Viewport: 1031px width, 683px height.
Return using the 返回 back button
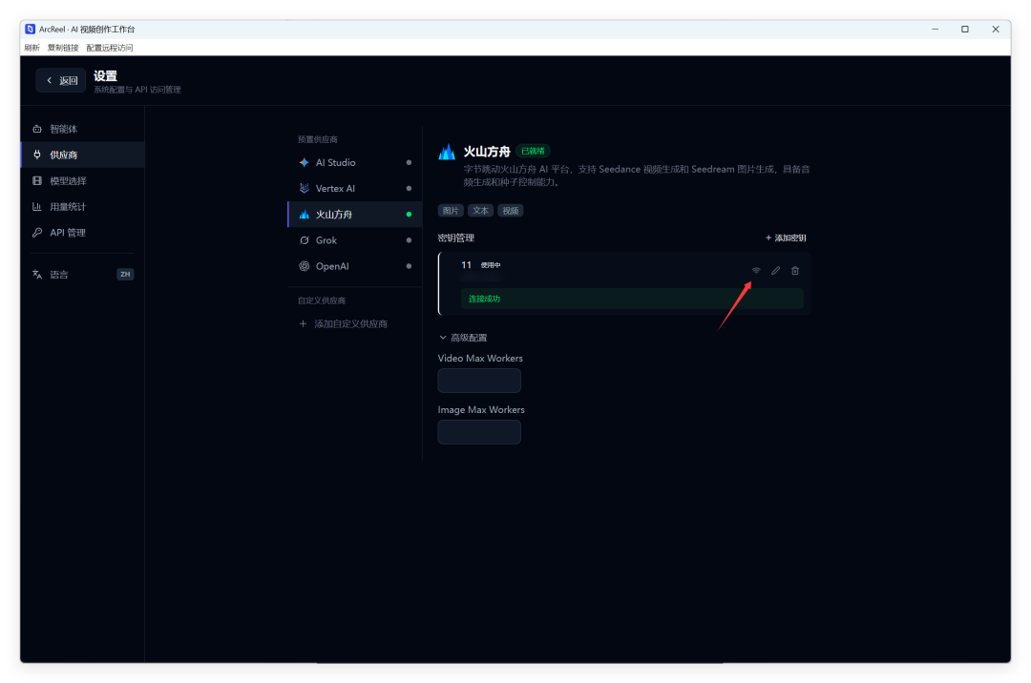[x=61, y=80]
